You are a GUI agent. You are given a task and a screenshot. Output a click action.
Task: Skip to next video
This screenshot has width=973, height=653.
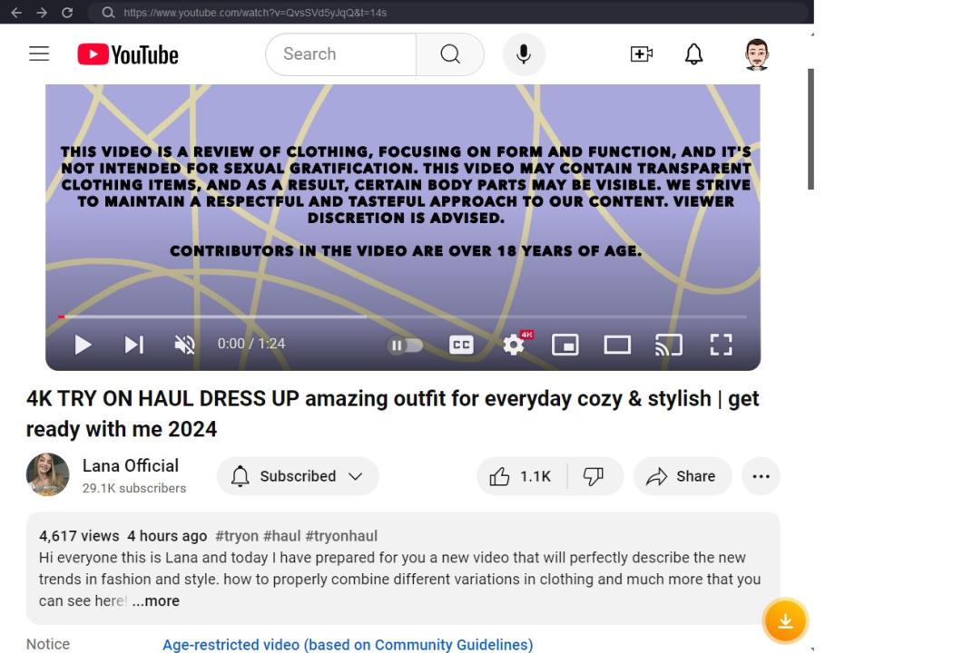[x=134, y=344]
